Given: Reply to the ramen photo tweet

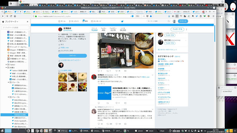Looking at the screenshot, I should coord(99,71).
